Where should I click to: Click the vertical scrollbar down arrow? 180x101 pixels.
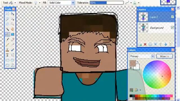[x=178, y=100]
